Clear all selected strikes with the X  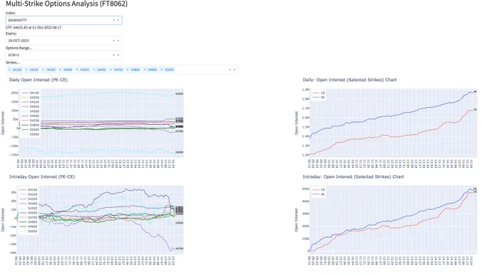[230, 70]
